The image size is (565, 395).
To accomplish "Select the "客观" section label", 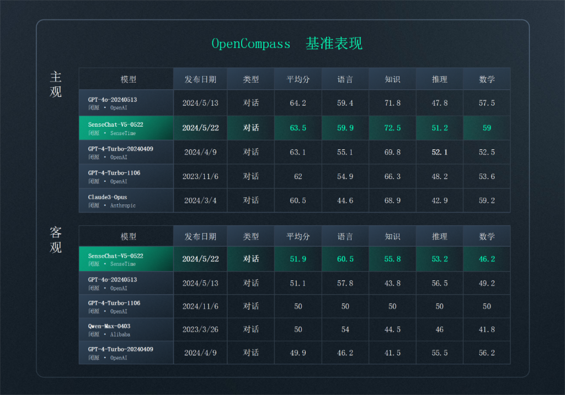I will pos(56,240).
